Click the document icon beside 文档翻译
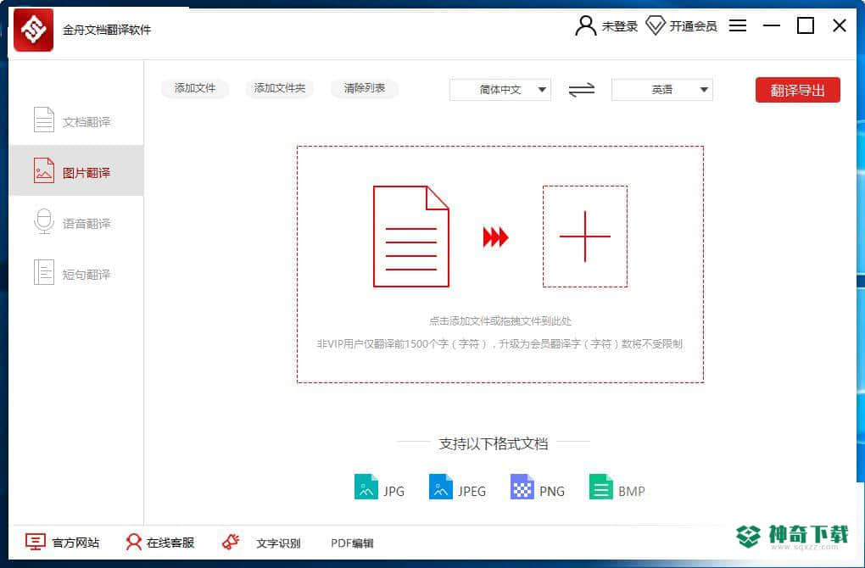Image resolution: width=865 pixels, height=568 pixels. point(43,120)
